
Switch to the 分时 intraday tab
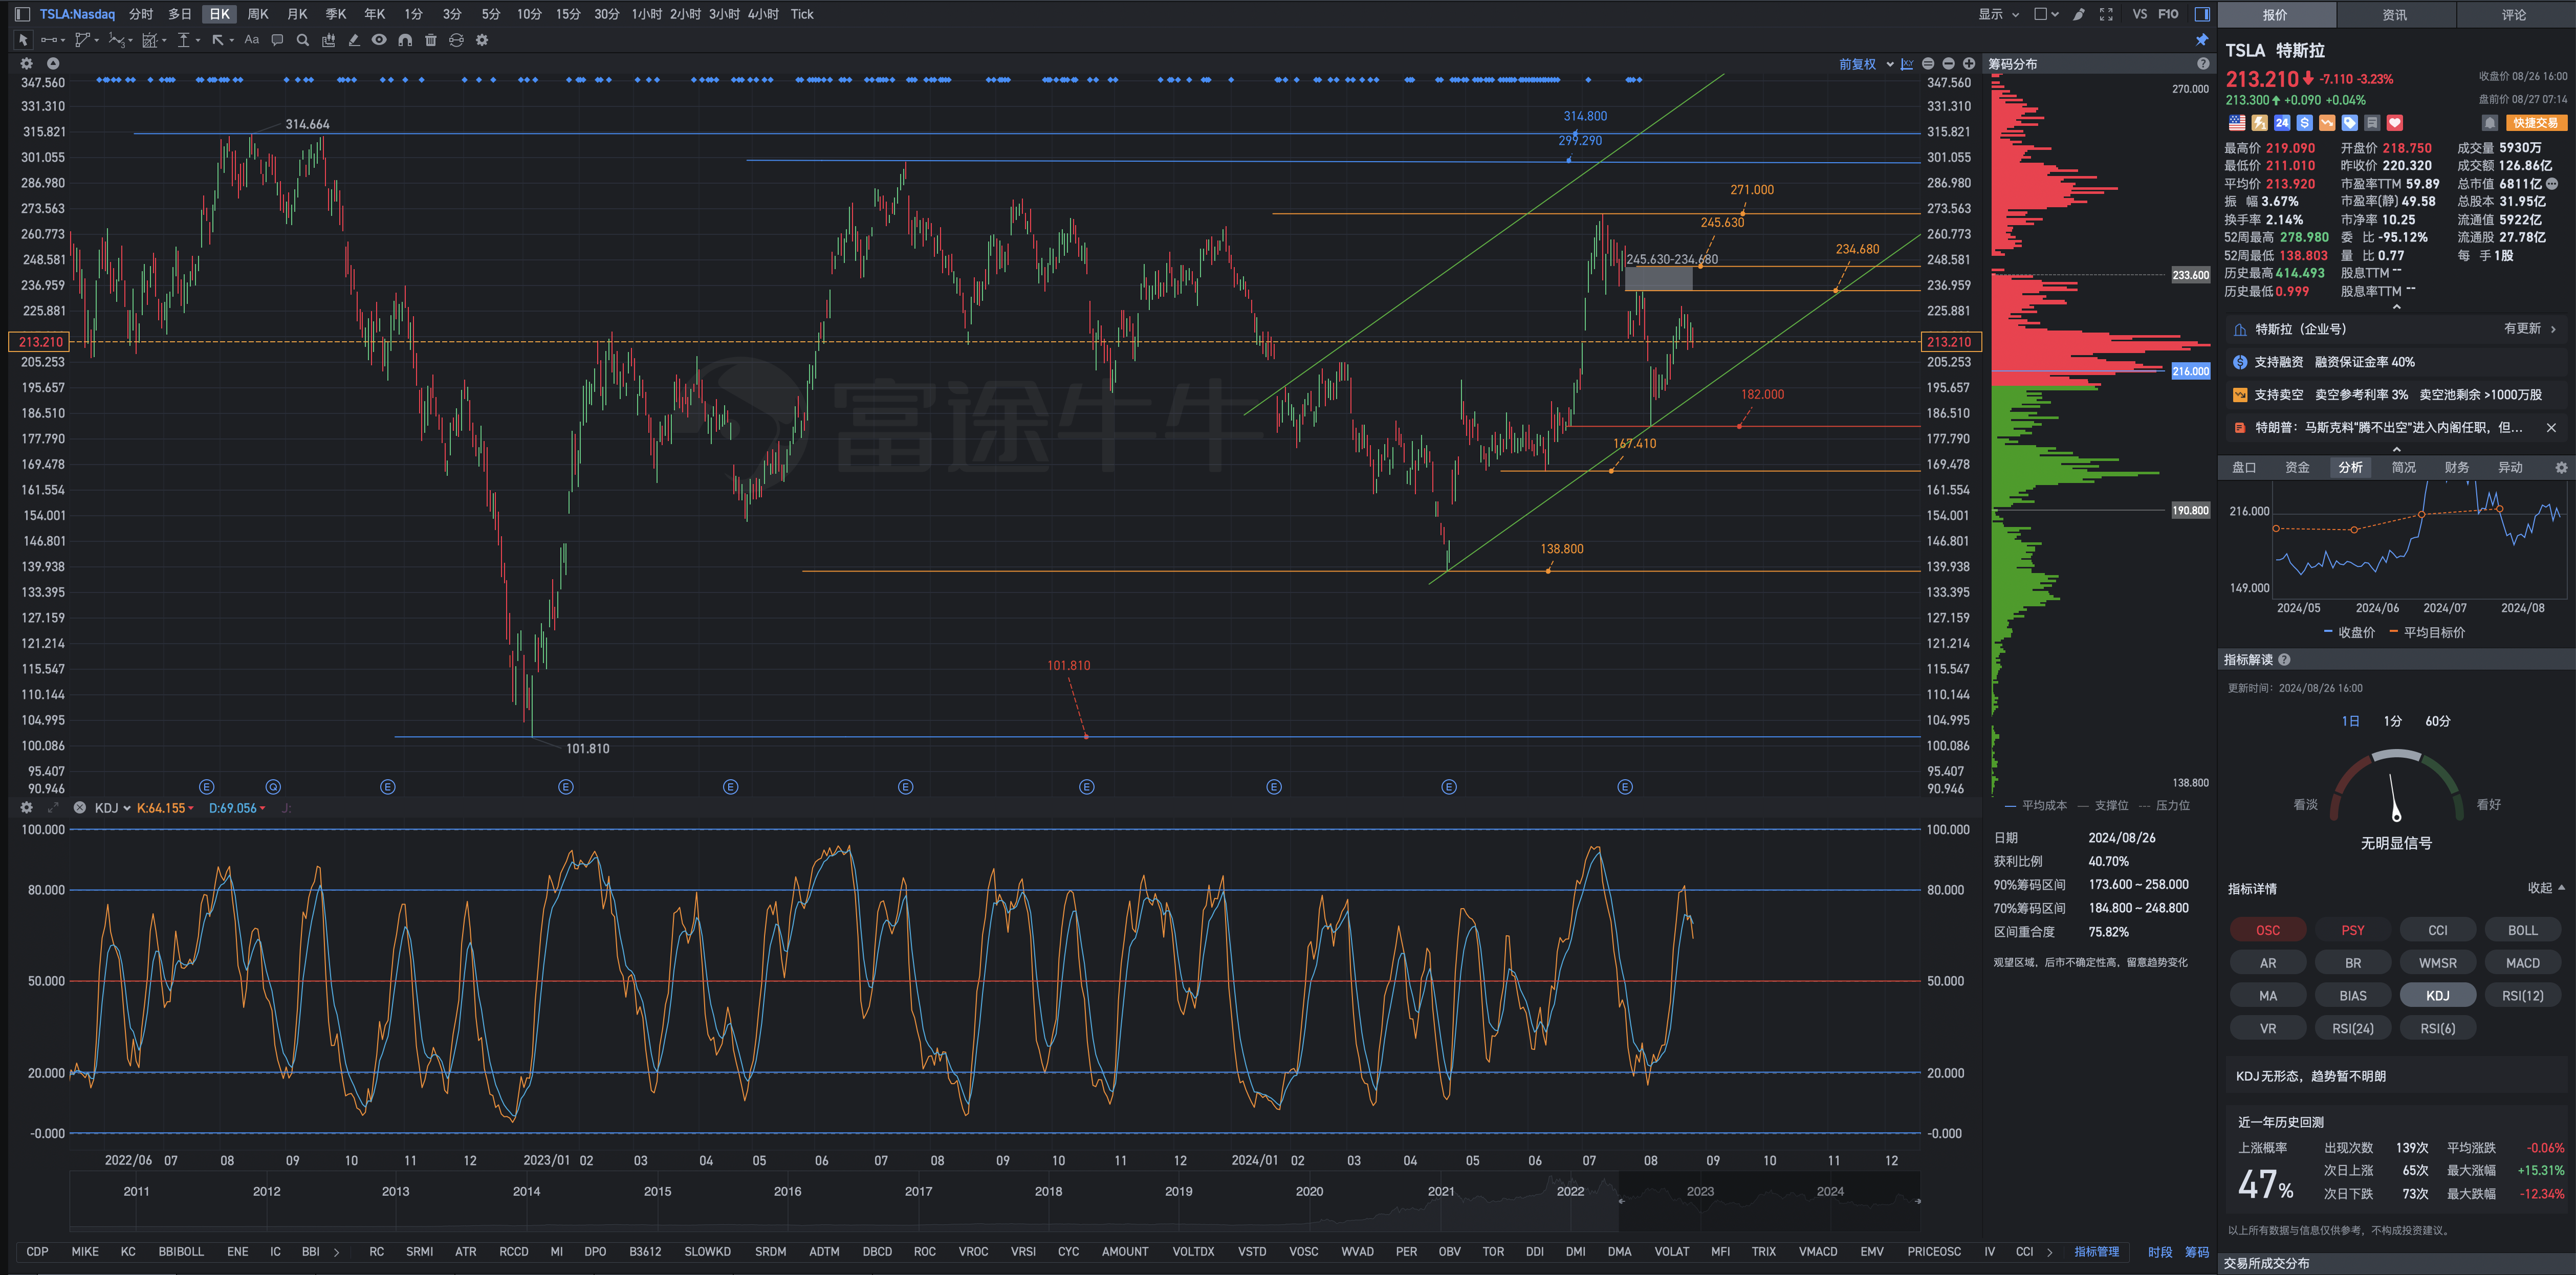141,14
